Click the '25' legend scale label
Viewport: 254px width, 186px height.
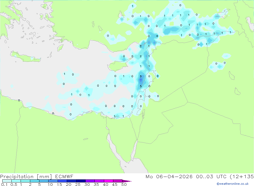pyautogui.click(x=78, y=184)
